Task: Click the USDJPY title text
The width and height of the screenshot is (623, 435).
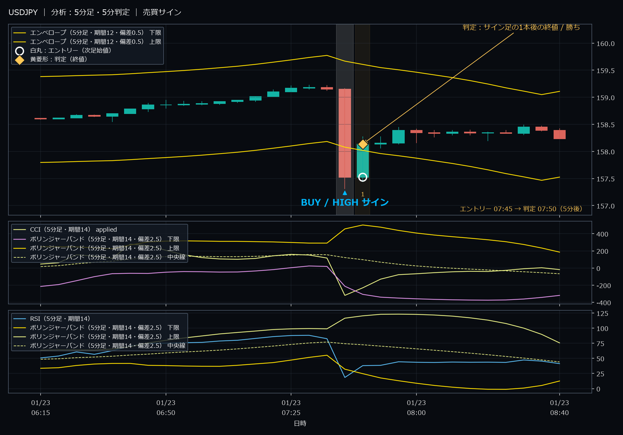Action: (x=23, y=12)
